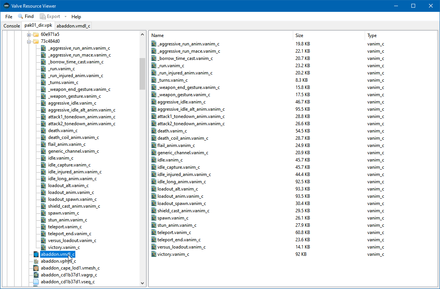Click the death.vanim_c file icon in list
This screenshot has height=289, width=440.
(154, 131)
